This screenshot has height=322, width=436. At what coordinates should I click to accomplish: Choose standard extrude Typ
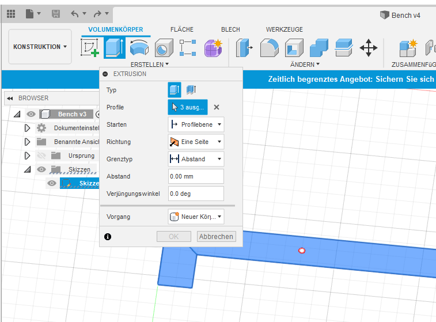point(175,90)
